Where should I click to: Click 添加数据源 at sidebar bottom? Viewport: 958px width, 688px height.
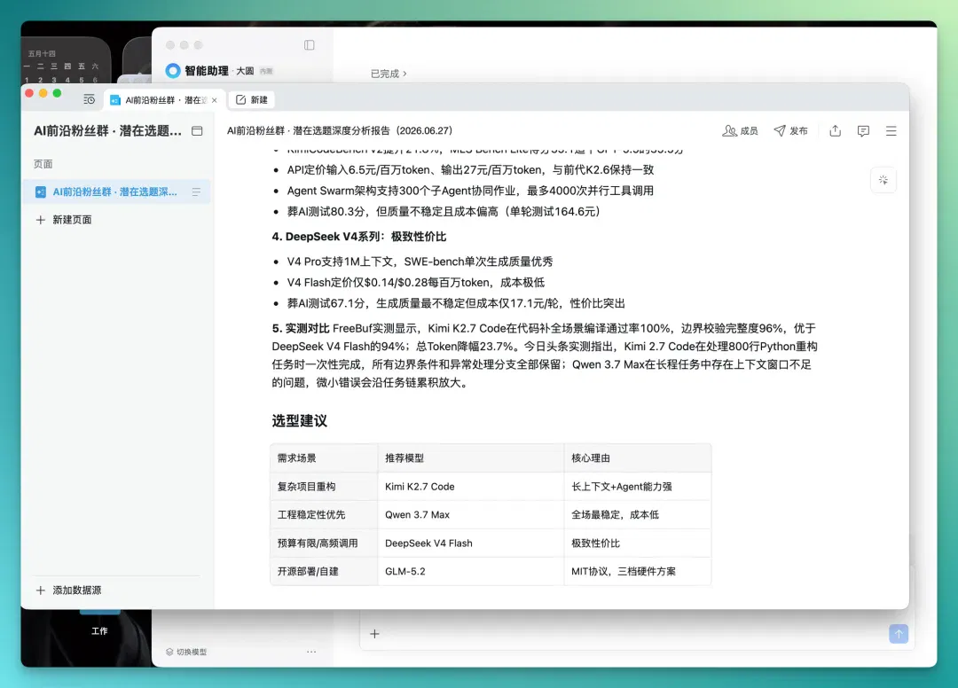pyautogui.click(x=77, y=590)
